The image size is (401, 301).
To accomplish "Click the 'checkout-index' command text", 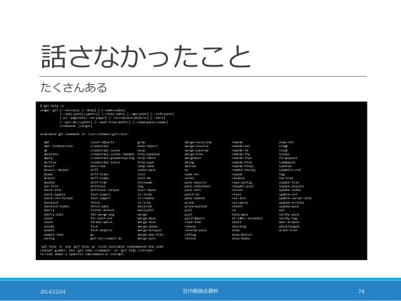I will coord(57,207).
